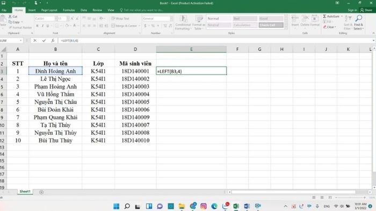Open Microsoft Edge from taskbar

click(214, 206)
